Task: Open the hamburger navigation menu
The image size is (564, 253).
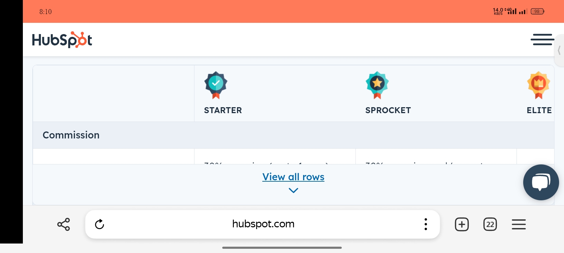Action: click(x=542, y=40)
